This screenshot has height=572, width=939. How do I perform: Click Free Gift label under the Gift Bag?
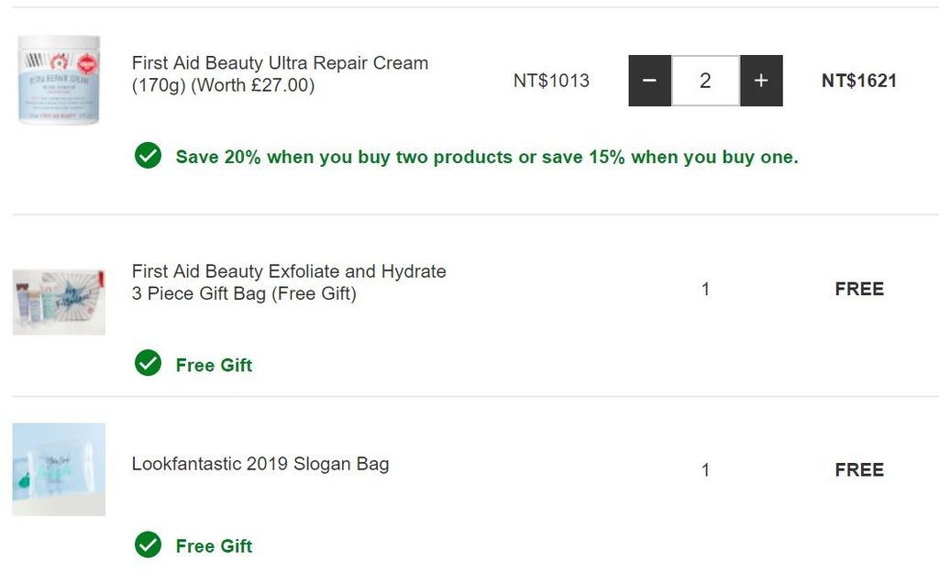(214, 365)
